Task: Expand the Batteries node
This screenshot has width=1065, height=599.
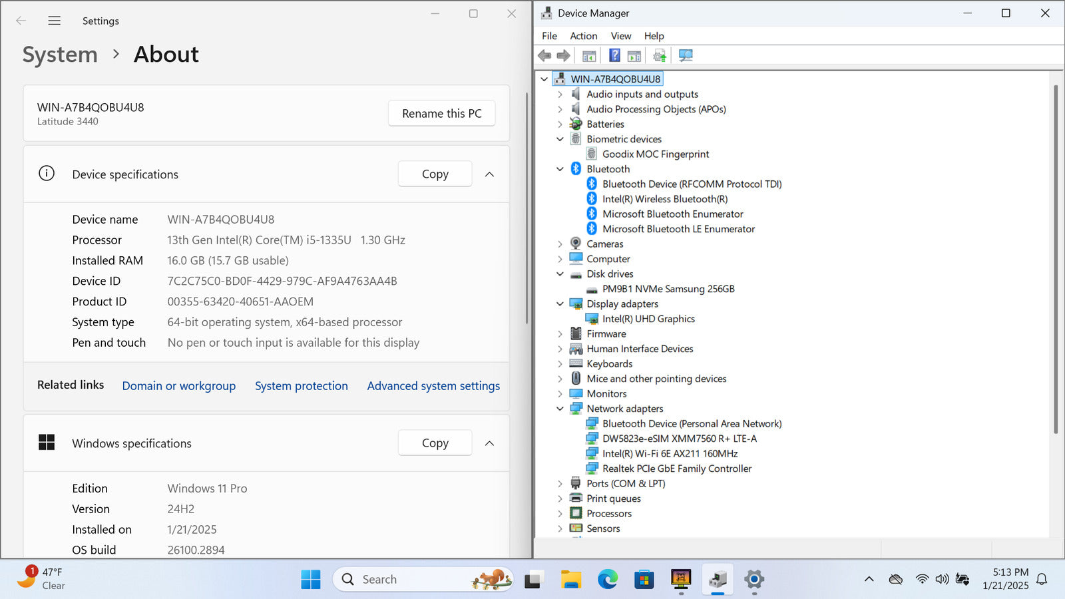Action: pyautogui.click(x=560, y=124)
